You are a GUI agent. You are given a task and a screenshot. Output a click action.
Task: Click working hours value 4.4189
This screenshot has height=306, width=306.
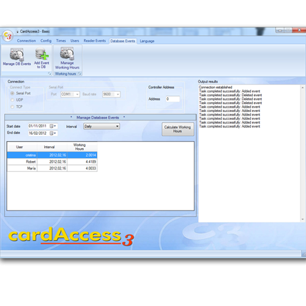(x=91, y=162)
